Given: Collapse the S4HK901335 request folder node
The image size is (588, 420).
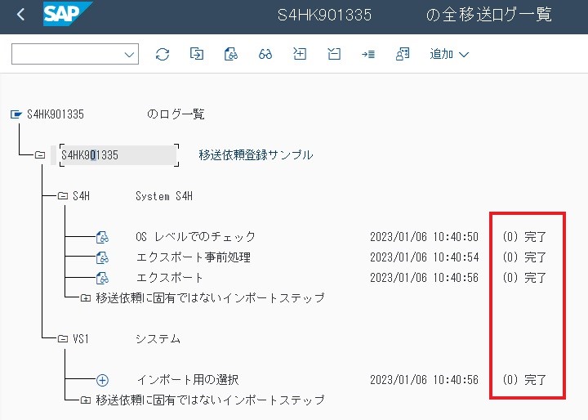Looking at the screenshot, I should point(40,155).
